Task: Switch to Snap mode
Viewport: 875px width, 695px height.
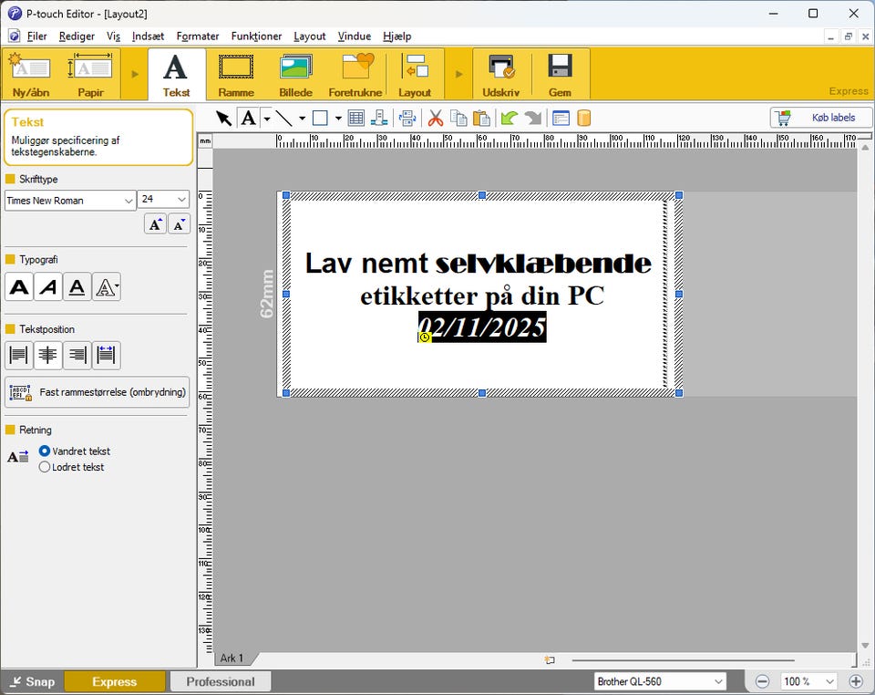Action: (33, 681)
